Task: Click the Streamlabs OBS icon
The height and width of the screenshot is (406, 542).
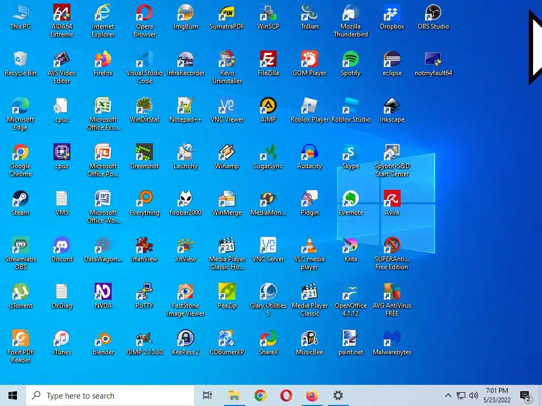Action: (x=21, y=254)
